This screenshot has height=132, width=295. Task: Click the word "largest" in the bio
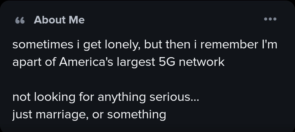pos(136,63)
